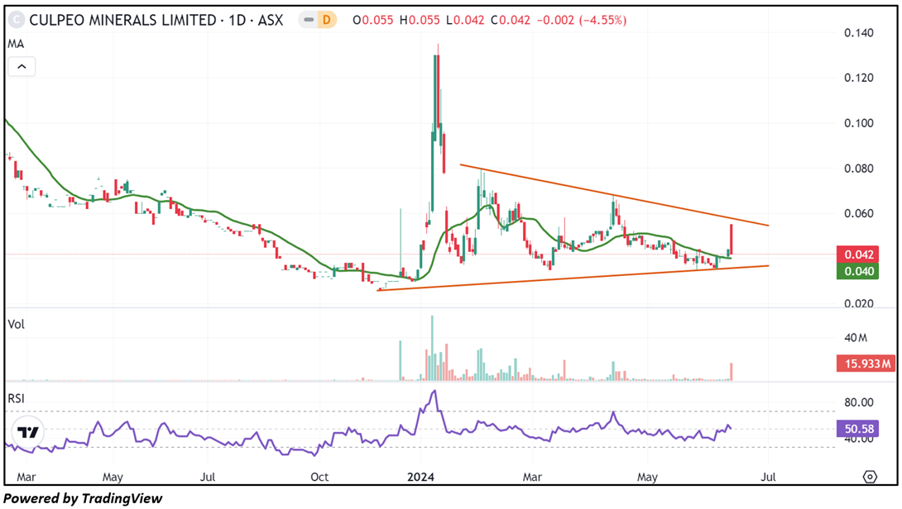902x509 pixels.
Task: Collapse the indicator legend with the chevron button
Action: 22,67
